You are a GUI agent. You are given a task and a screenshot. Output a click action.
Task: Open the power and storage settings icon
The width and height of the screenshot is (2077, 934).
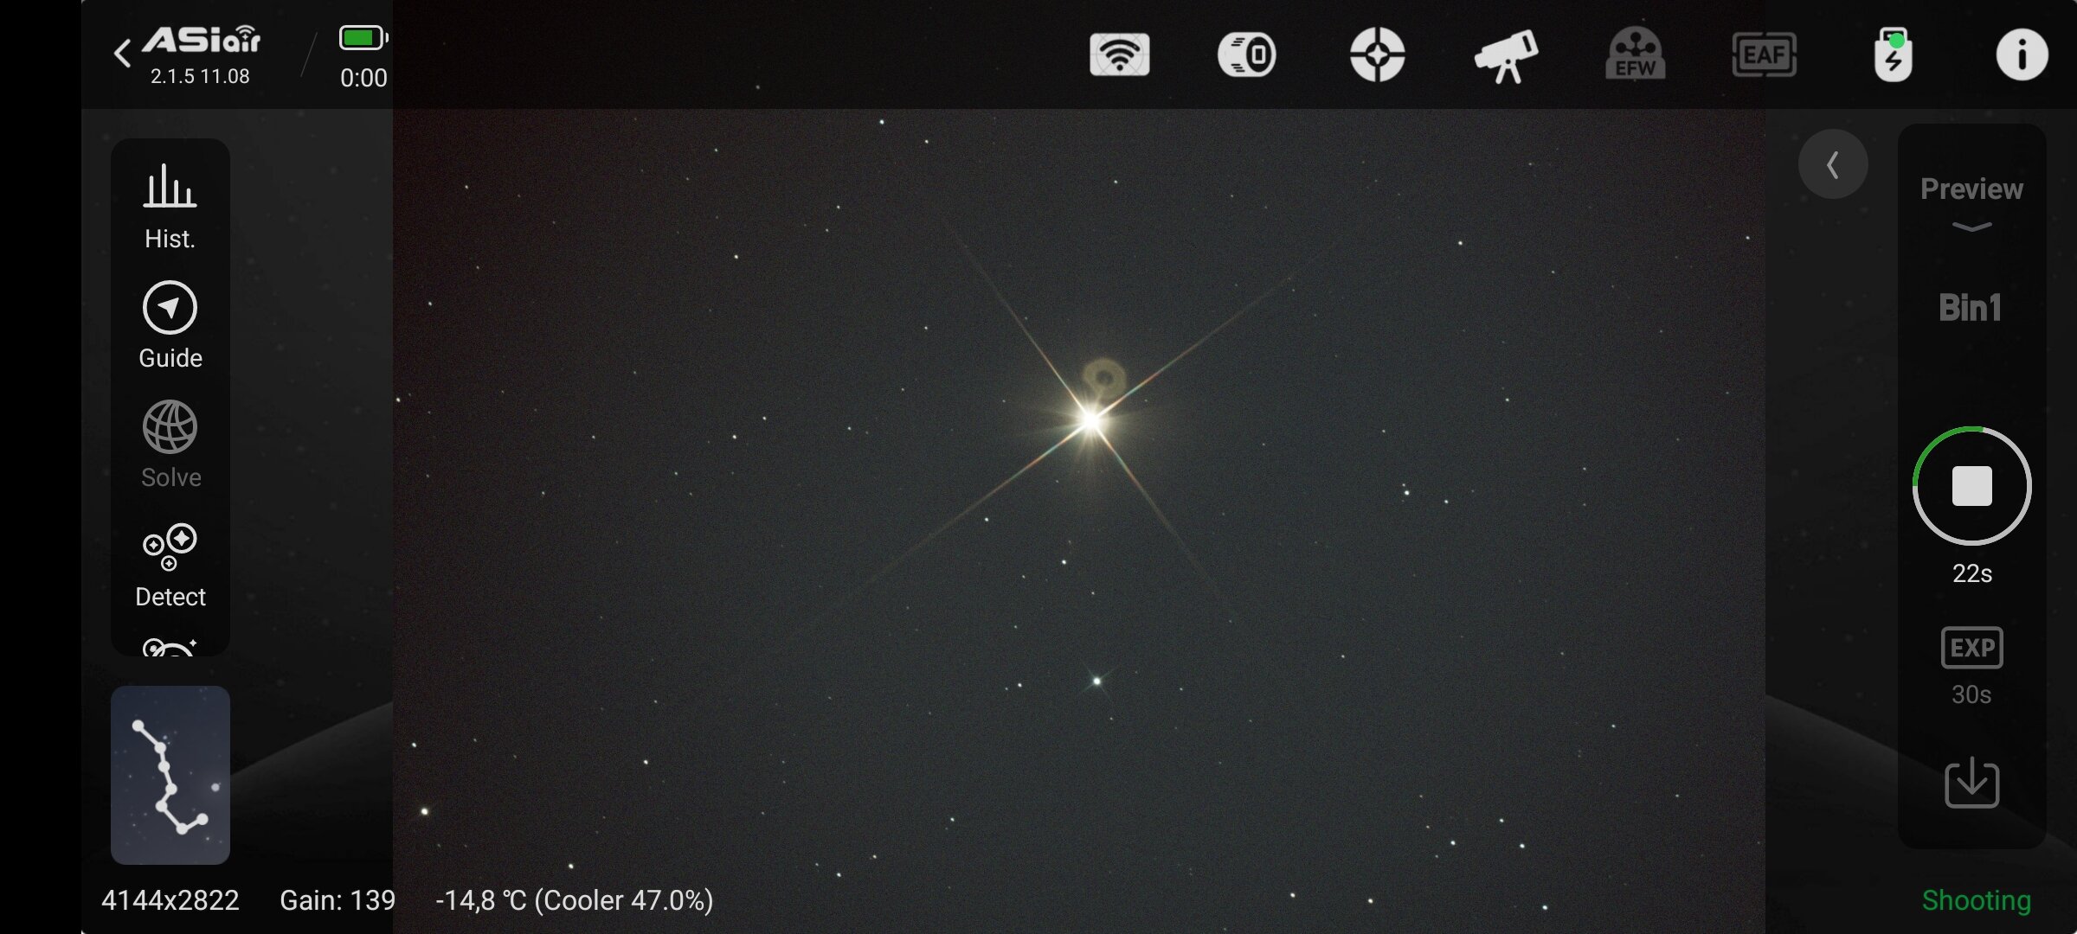click(x=1893, y=54)
